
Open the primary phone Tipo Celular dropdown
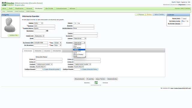point(58,43)
